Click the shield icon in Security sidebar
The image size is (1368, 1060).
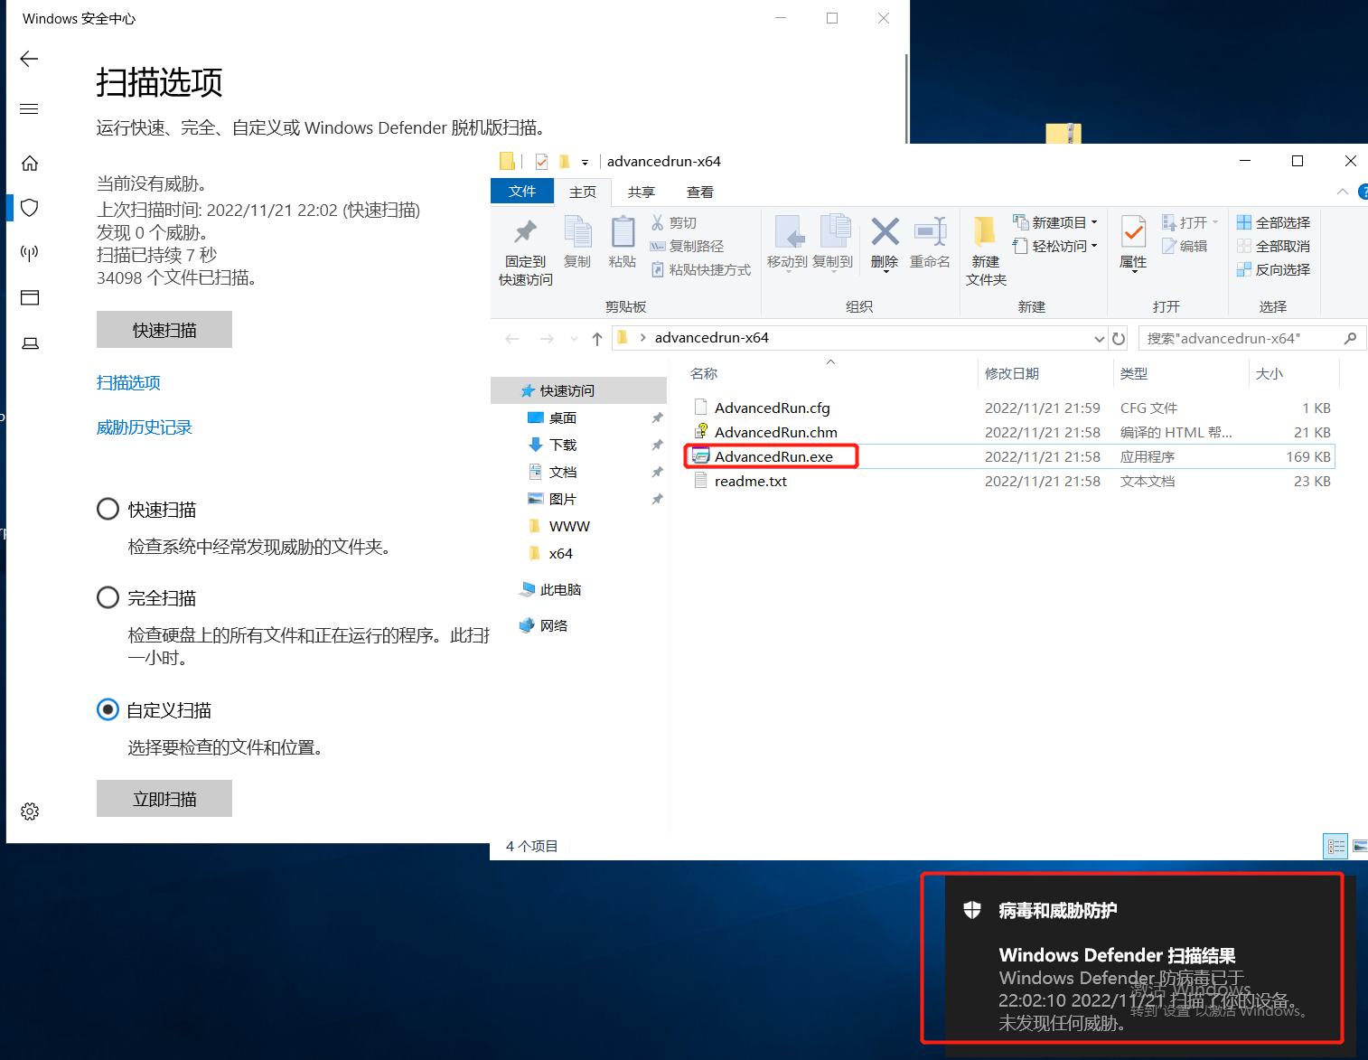point(29,208)
